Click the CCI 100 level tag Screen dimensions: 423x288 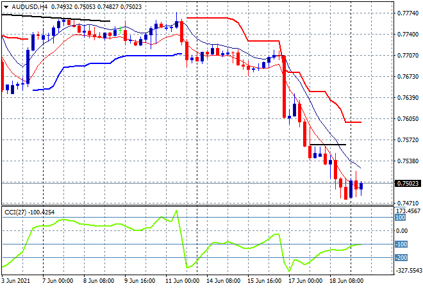tap(401, 218)
